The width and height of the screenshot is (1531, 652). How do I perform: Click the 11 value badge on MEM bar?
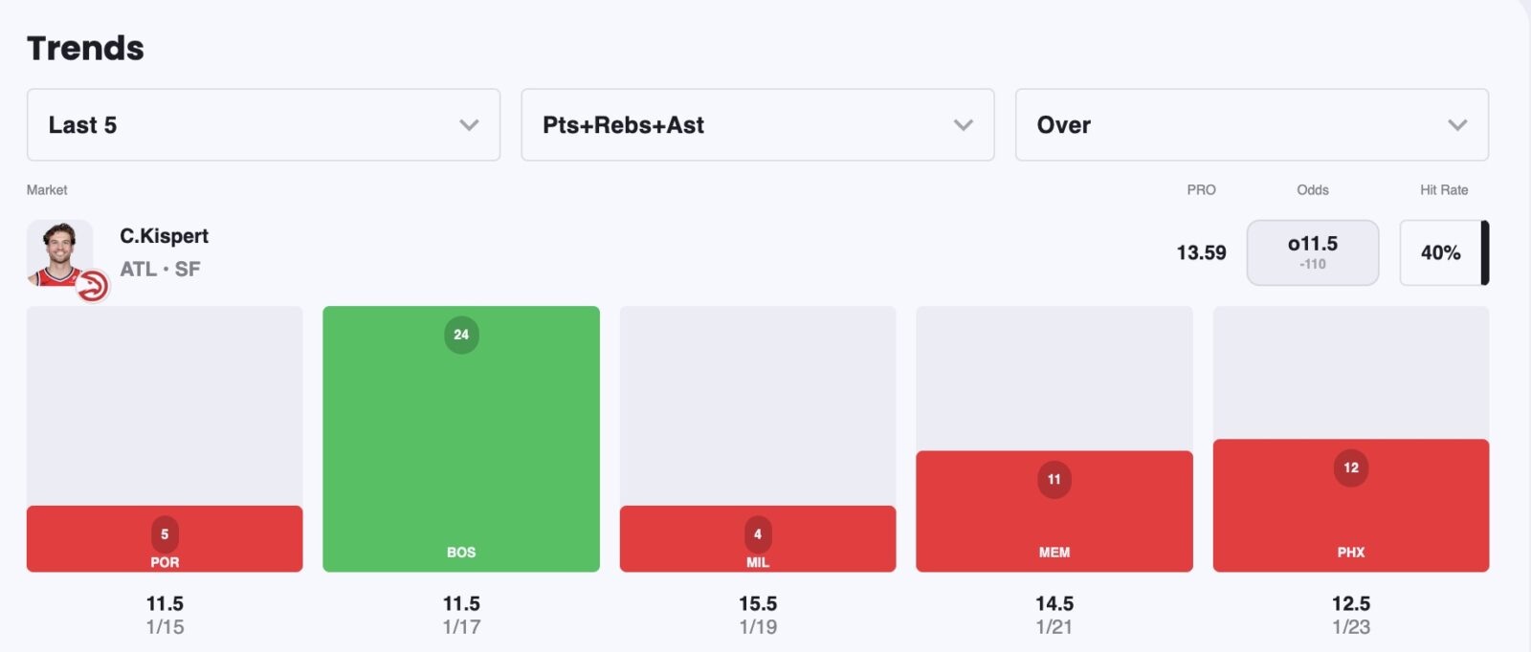coord(1054,479)
